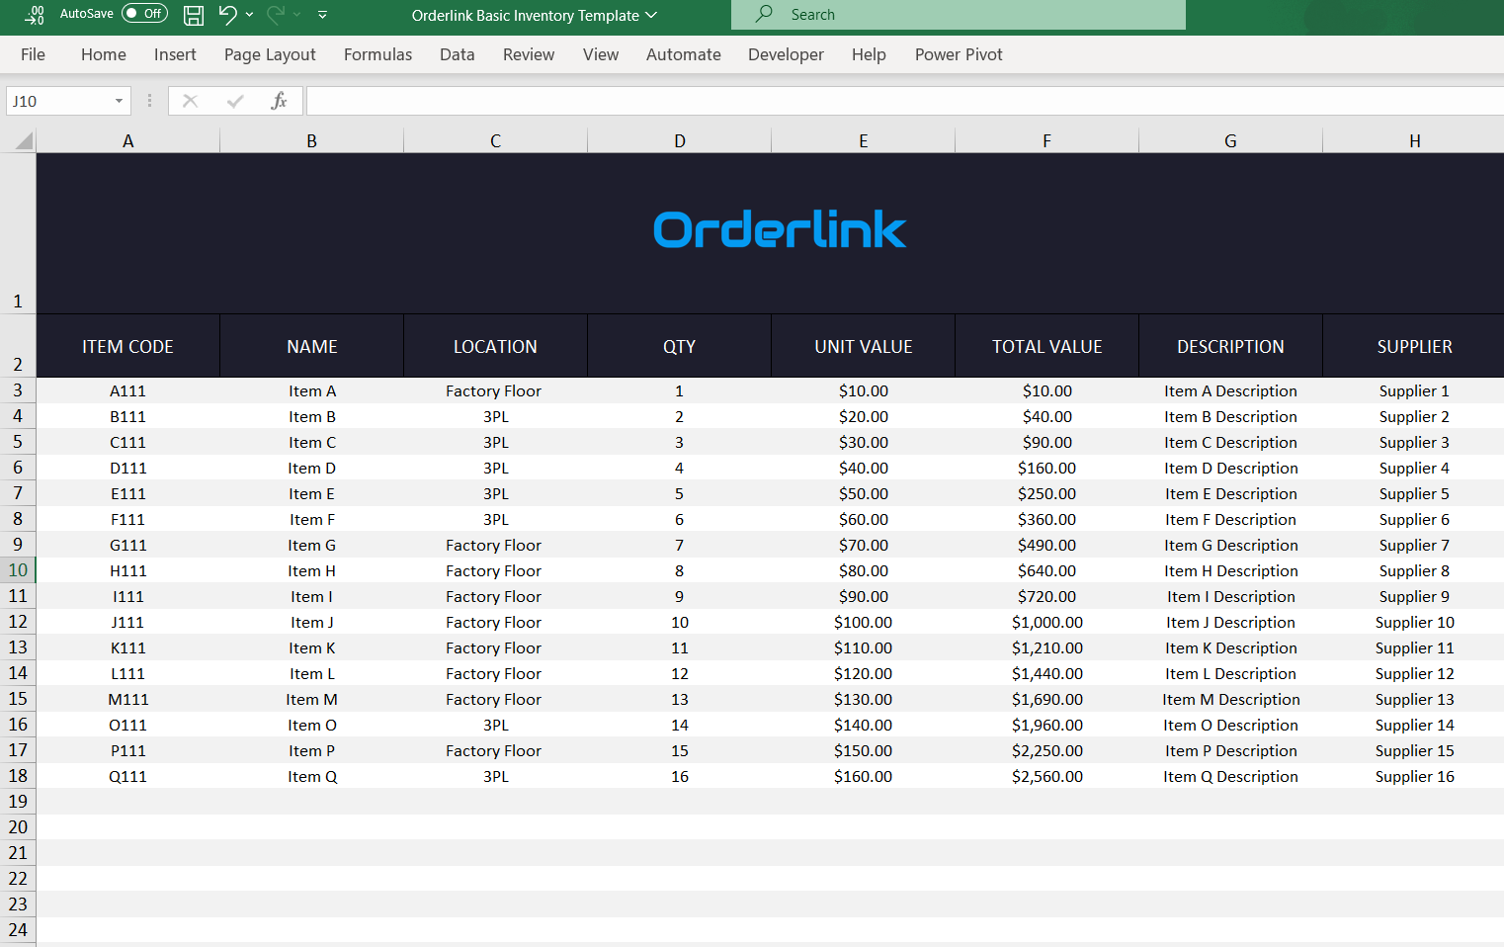Select row 10 header
Screen dimensions: 1504x947
pos(18,570)
